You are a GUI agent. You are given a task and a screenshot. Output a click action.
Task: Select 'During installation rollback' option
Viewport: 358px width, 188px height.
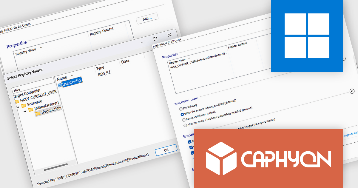point(184,120)
